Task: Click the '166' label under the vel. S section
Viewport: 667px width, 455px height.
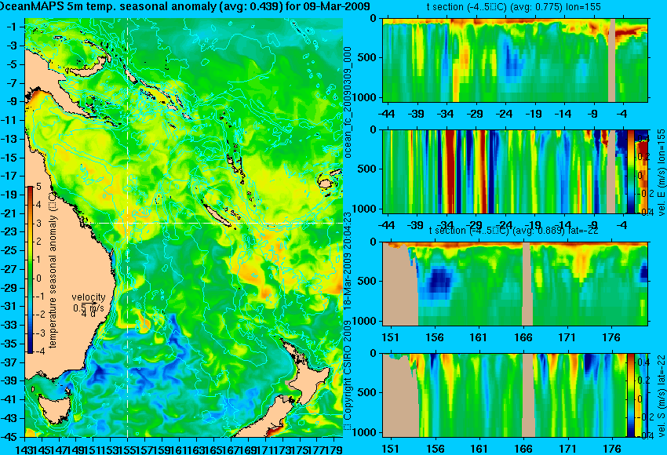Action: [x=523, y=449]
